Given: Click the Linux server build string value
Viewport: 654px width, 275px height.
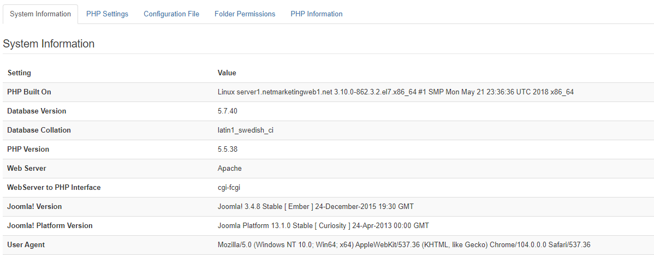Looking at the screenshot, I should click(x=395, y=92).
